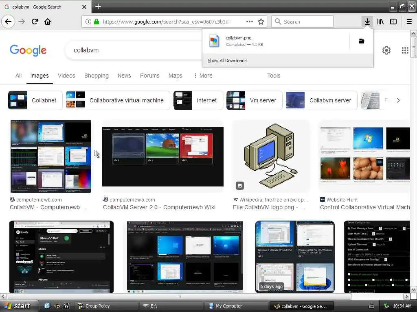This screenshot has height=312, width=417.
Task: Open containing folder for collabvm.png
Action: tap(362, 41)
